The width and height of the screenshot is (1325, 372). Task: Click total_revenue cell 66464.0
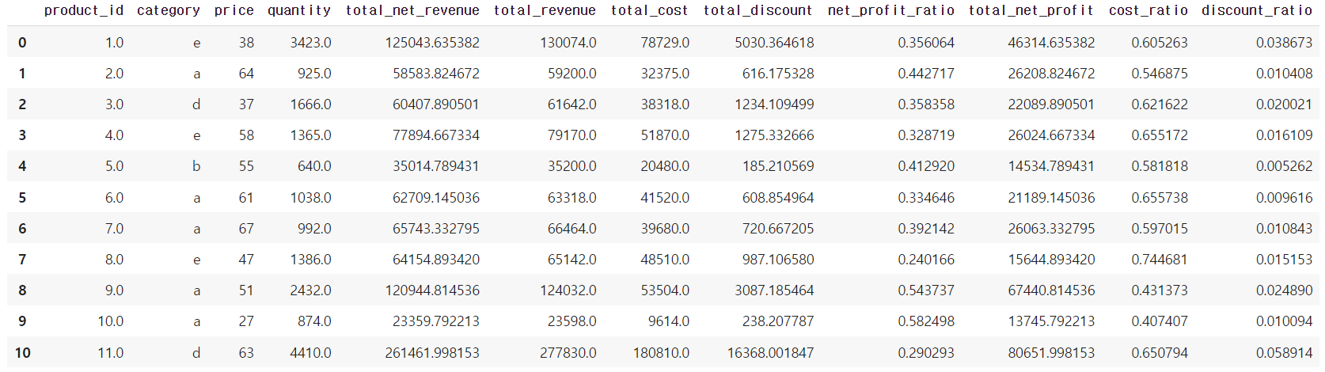[572, 229]
